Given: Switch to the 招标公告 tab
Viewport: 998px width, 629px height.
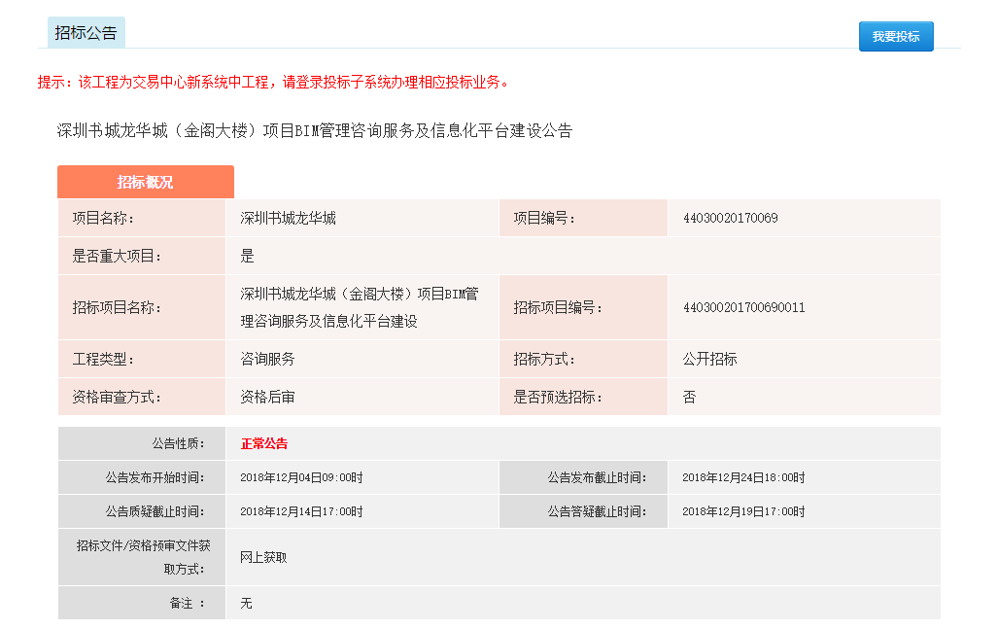Looking at the screenshot, I should point(86,31).
